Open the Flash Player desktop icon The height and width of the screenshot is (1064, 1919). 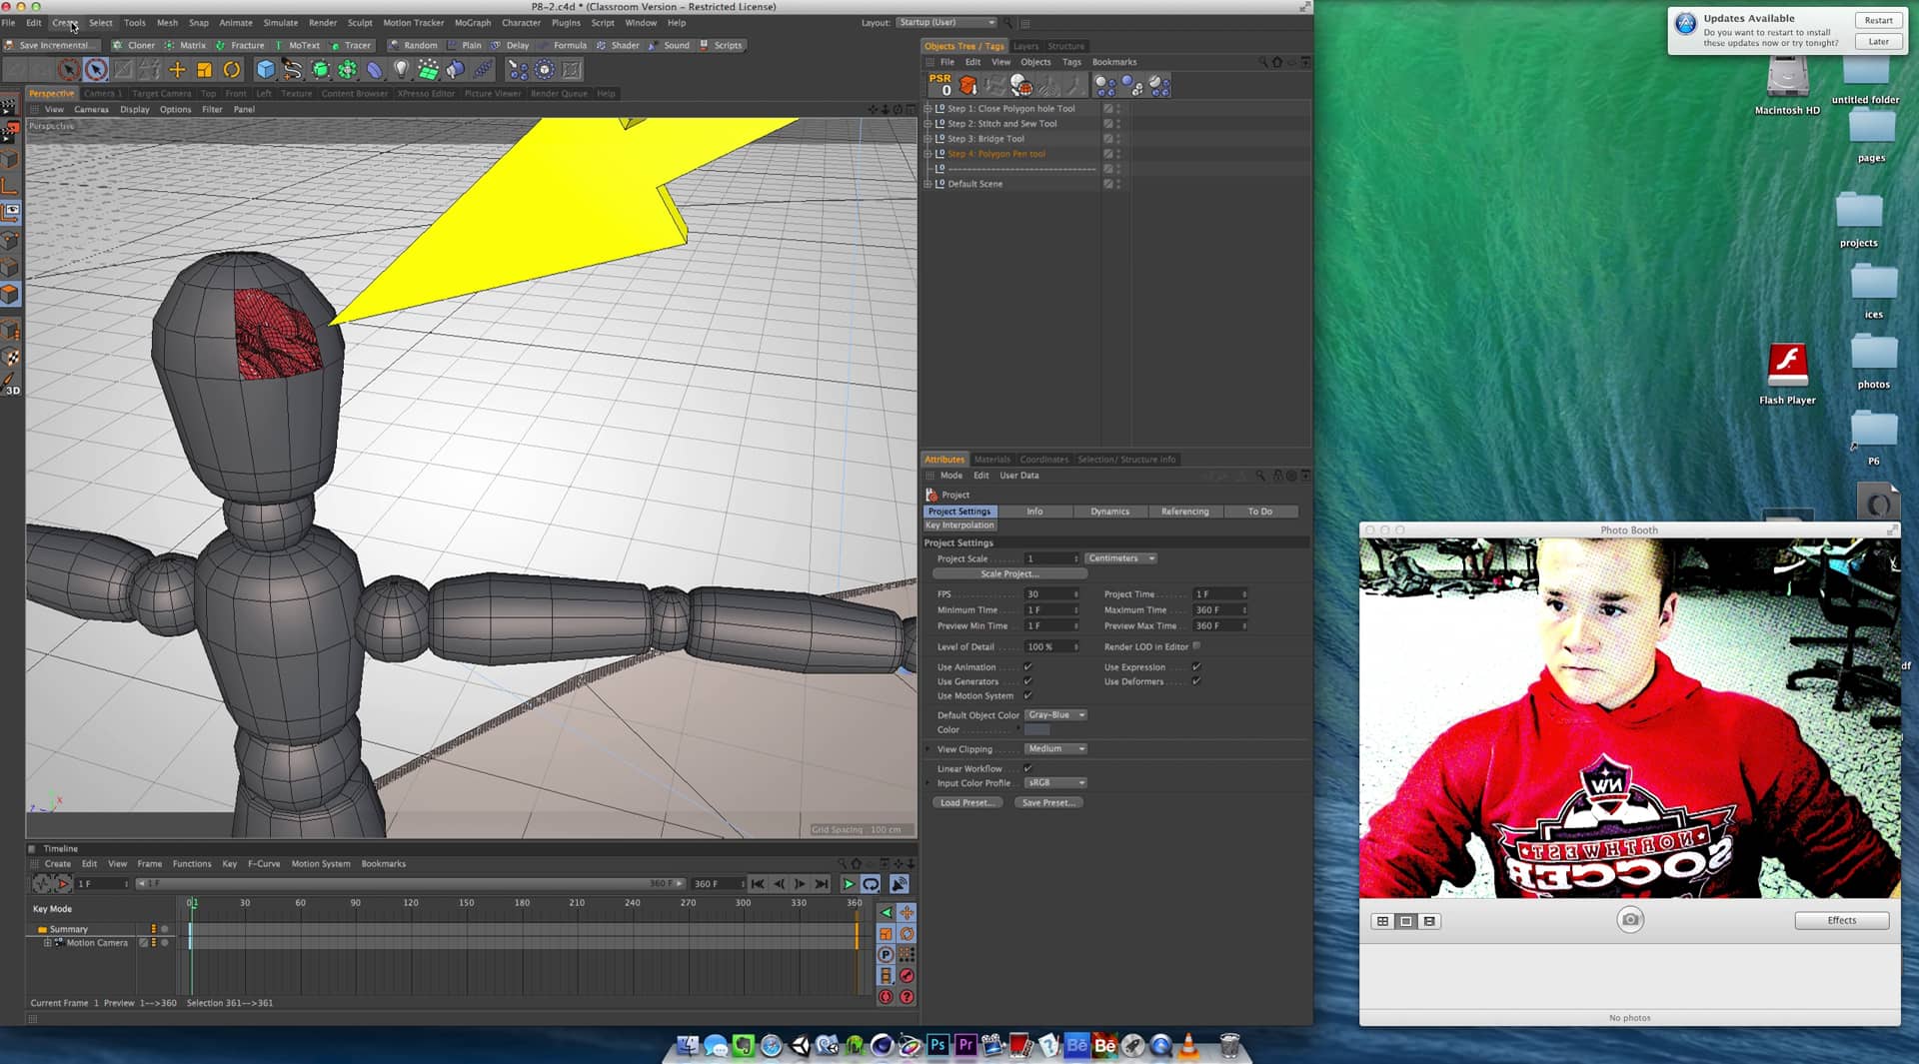coord(1787,374)
